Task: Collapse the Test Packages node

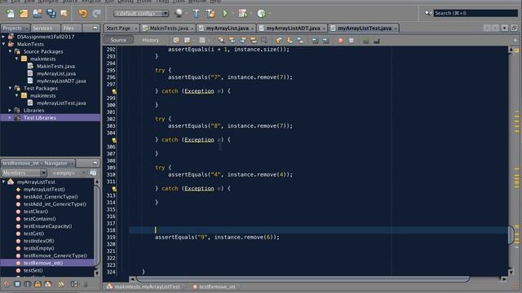Action: click(x=10, y=88)
